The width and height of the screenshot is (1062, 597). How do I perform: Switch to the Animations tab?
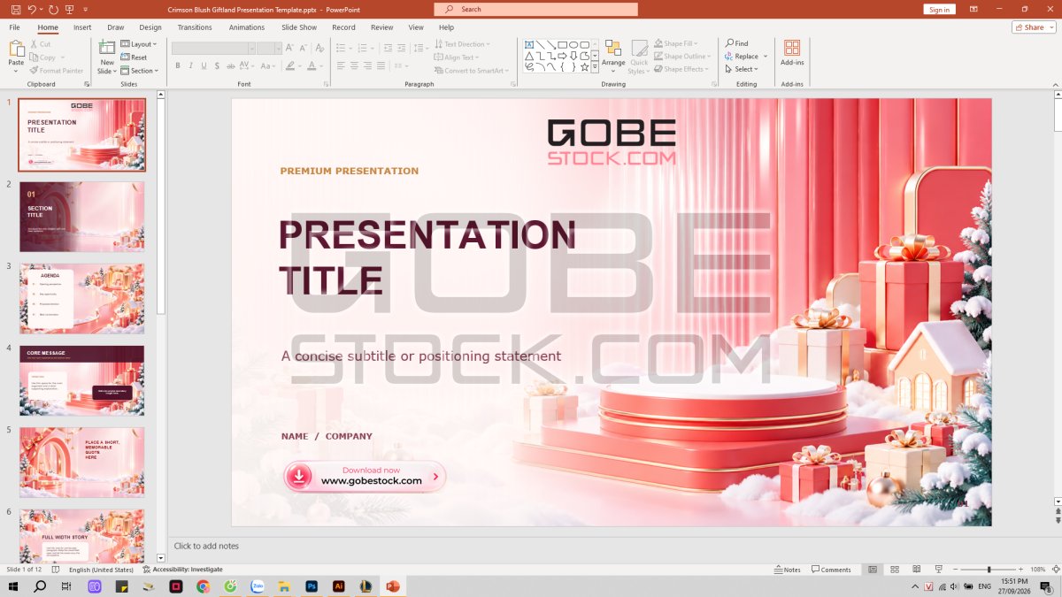click(247, 27)
